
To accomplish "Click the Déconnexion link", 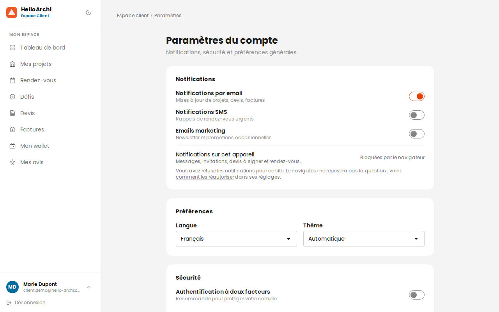I will pos(26,303).
